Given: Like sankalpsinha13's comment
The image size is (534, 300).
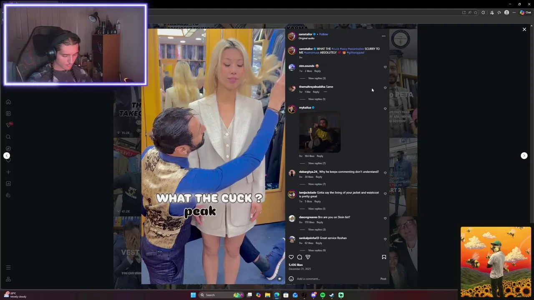Looking at the screenshot, I should click(385, 239).
